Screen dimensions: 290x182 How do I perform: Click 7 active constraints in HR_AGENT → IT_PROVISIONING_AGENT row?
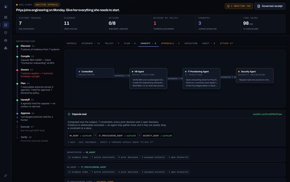pos(103,172)
